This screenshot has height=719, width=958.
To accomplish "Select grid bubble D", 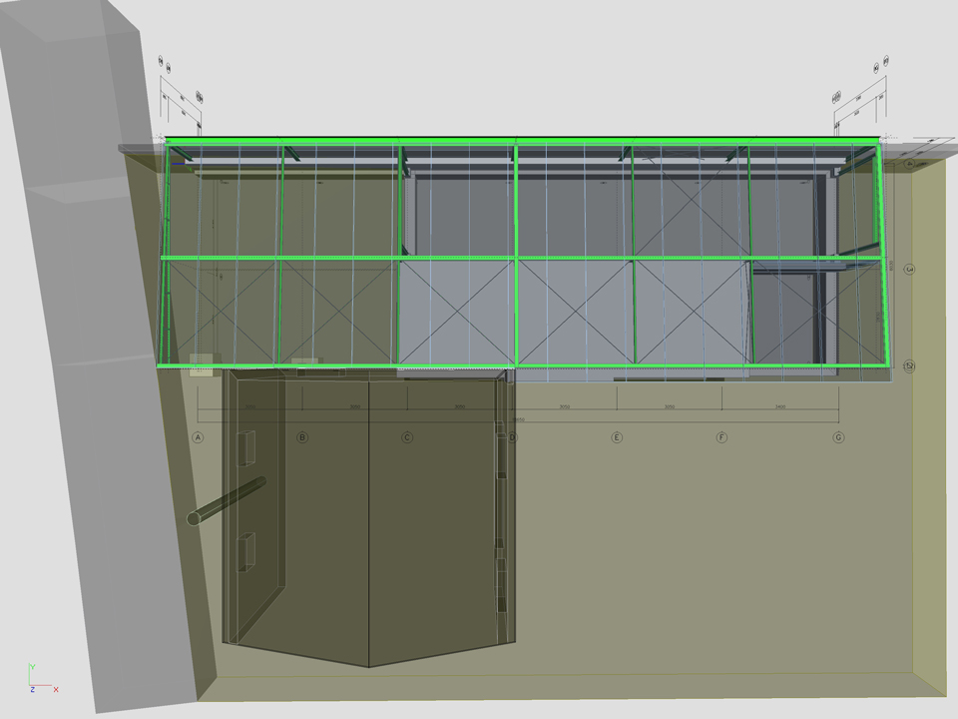I will pyautogui.click(x=513, y=437).
